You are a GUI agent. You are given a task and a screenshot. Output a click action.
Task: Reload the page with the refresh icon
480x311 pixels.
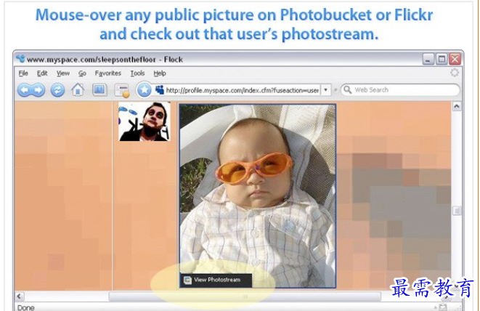pyautogui.click(x=57, y=90)
